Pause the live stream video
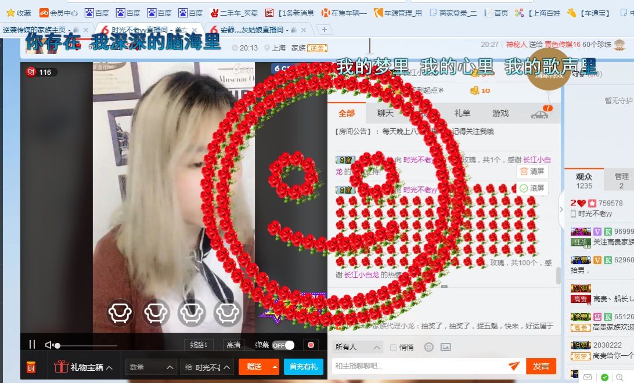The image size is (634, 383). click(x=32, y=344)
